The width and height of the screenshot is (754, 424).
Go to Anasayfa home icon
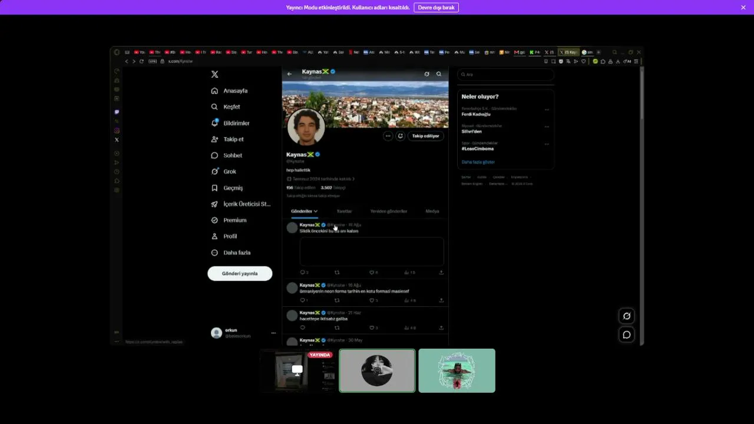(x=214, y=91)
